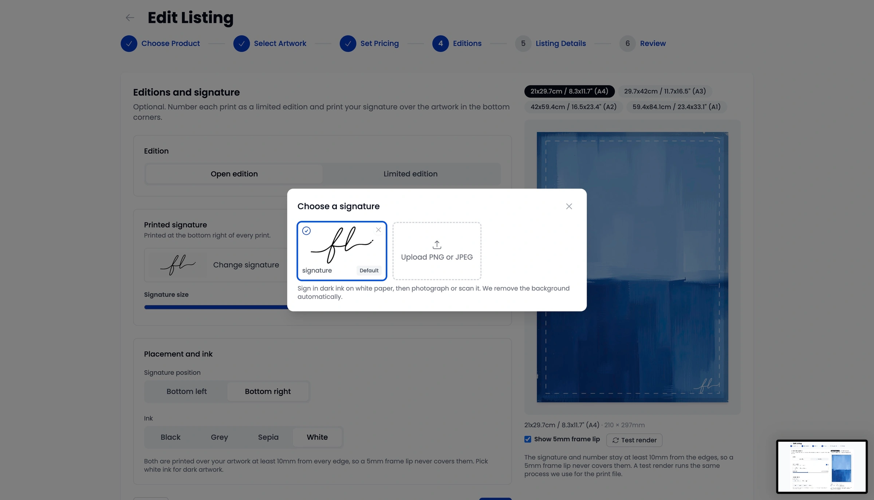Viewport: 874px width, 500px height.
Task: Select the A1 size preview chip
Action: pyautogui.click(x=676, y=107)
